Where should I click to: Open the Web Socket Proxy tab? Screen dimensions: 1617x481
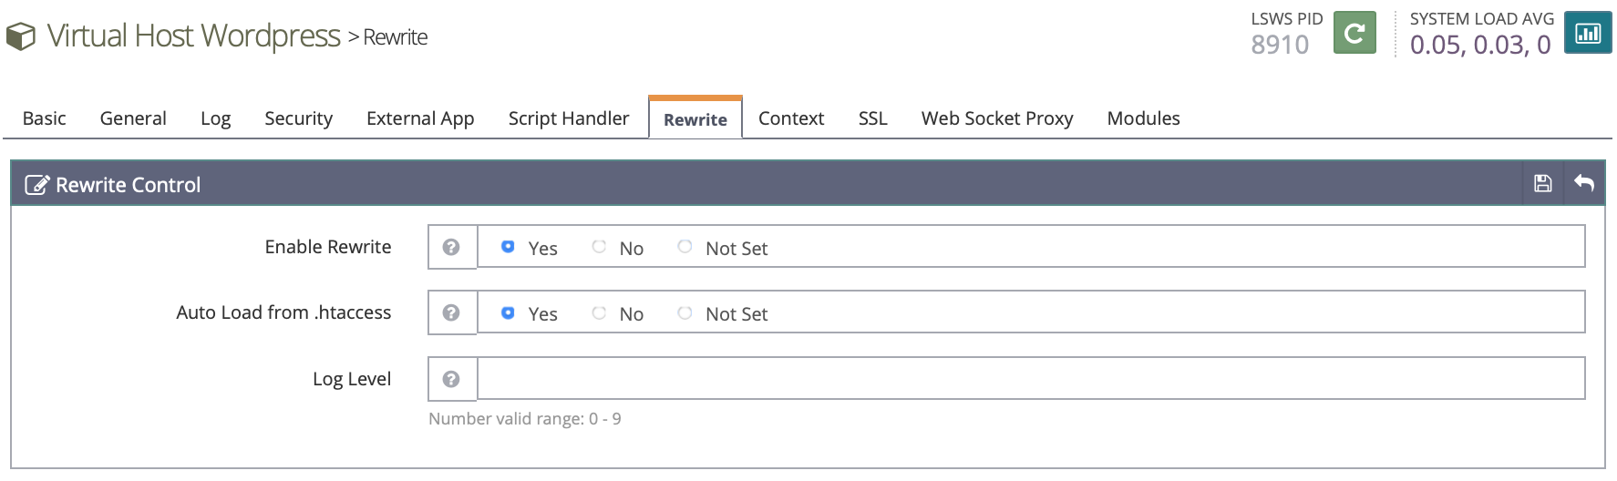996,118
